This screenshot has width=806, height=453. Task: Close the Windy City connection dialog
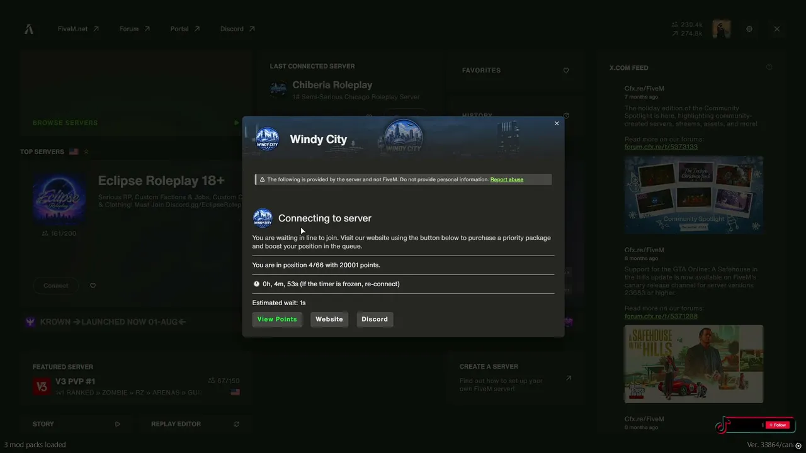point(557,123)
